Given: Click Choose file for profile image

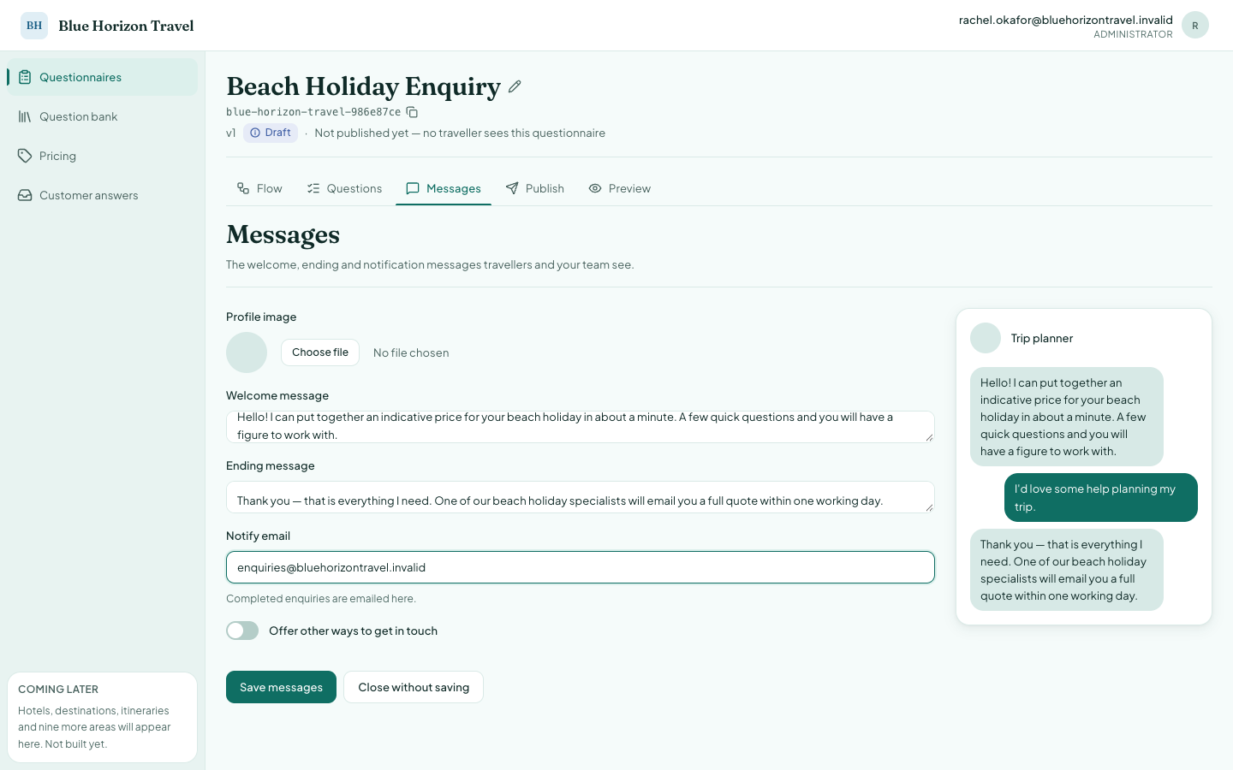Looking at the screenshot, I should pos(320,352).
